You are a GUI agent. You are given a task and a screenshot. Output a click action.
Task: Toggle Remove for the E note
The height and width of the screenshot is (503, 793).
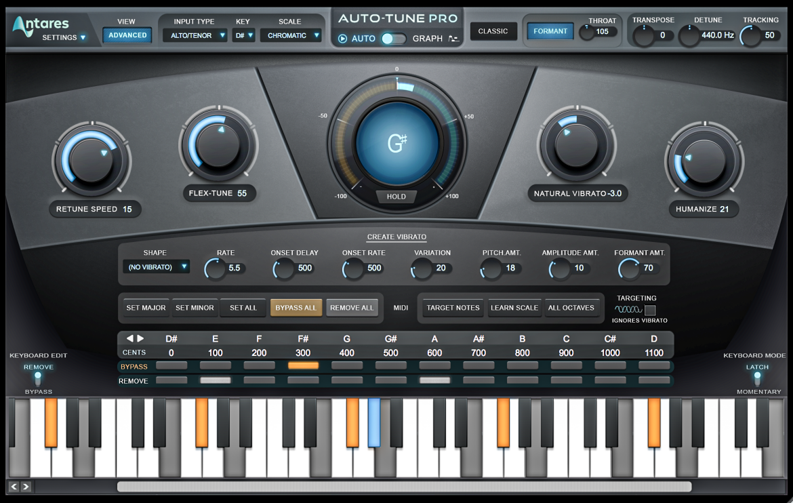click(x=216, y=380)
